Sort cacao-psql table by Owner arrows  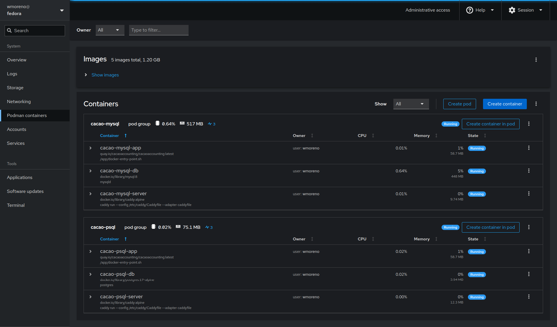click(x=312, y=239)
